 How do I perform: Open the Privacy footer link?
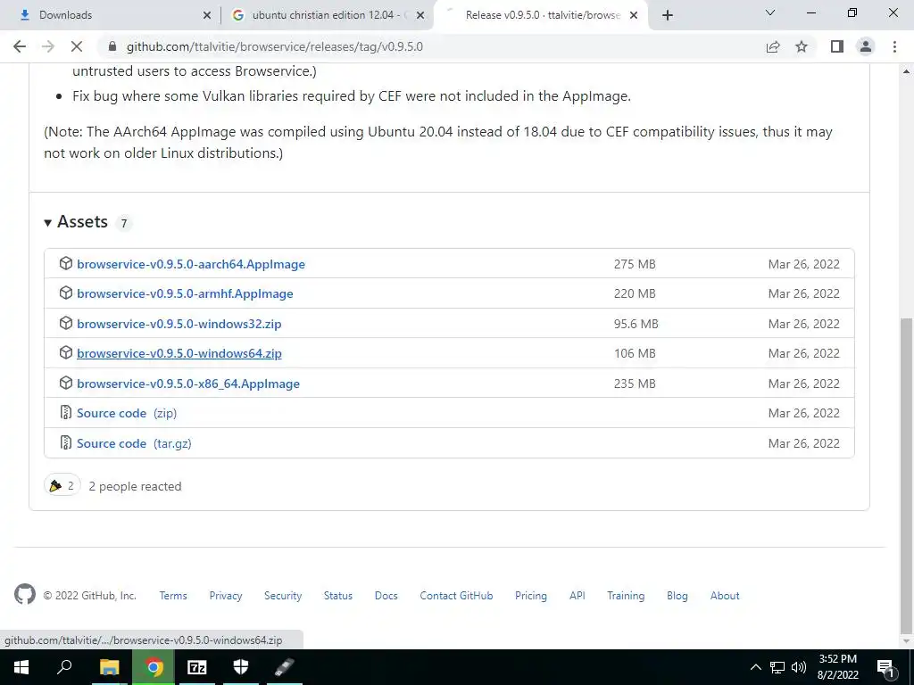click(x=226, y=596)
